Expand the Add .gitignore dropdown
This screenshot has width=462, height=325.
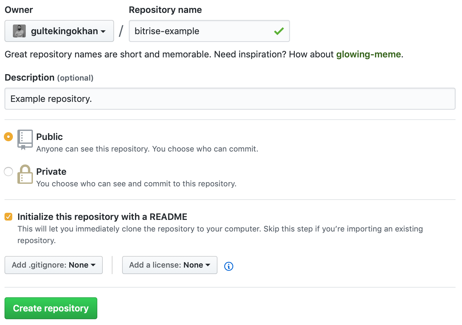53,265
